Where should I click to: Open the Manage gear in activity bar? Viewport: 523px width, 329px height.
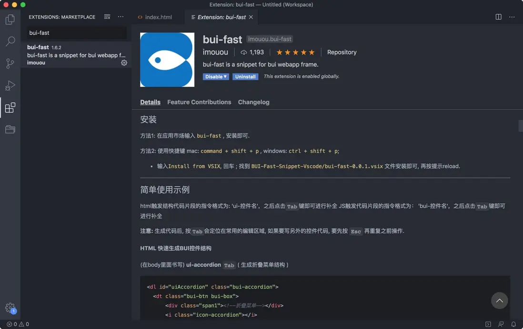point(10,307)
